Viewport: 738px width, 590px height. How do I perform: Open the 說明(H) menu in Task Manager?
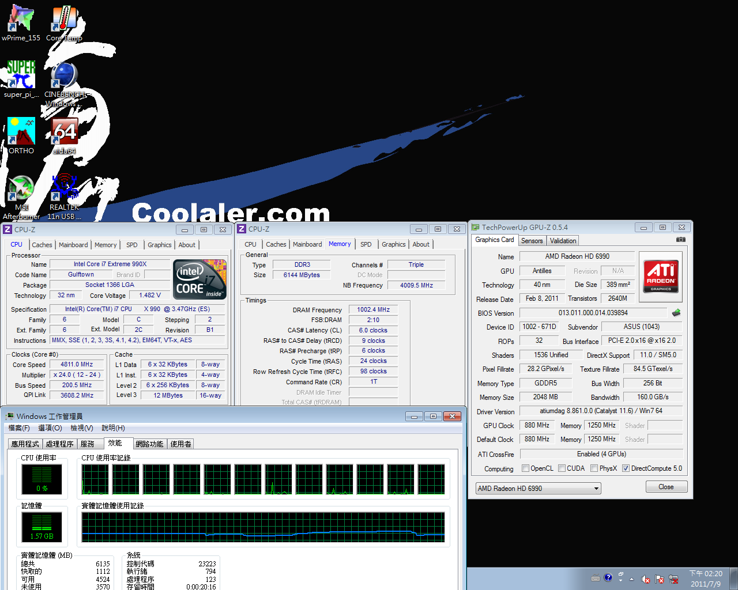pyautogui.click(x=113, y=428)
